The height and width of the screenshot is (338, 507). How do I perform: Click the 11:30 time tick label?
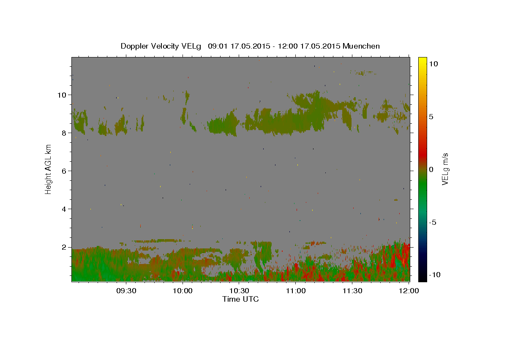click(x=352, y=291)
